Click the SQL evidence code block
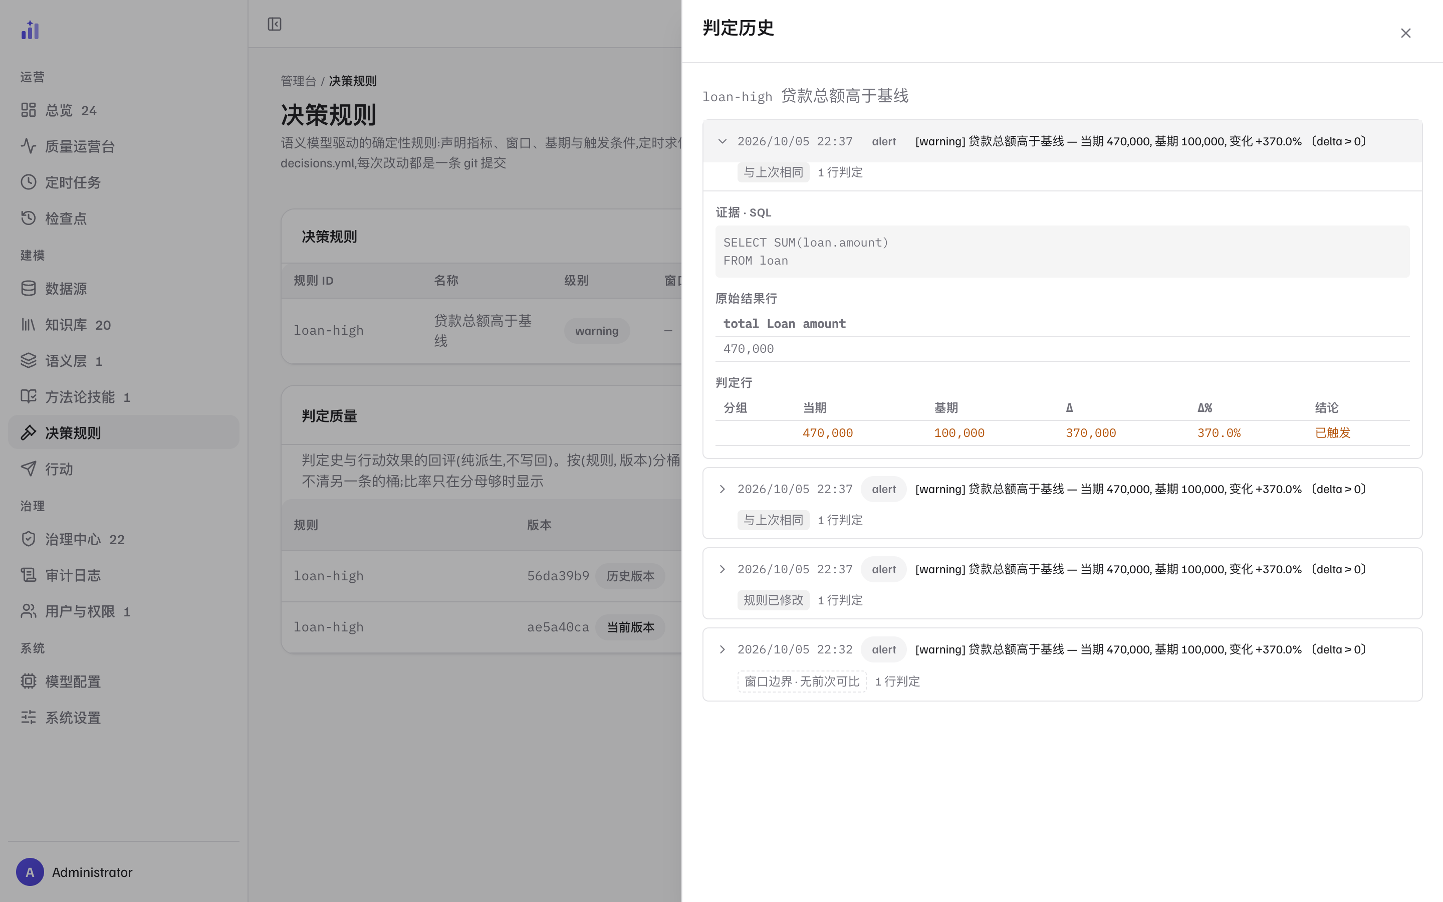The width and height of the screenshot is (1443, 902). point(1062,251)
